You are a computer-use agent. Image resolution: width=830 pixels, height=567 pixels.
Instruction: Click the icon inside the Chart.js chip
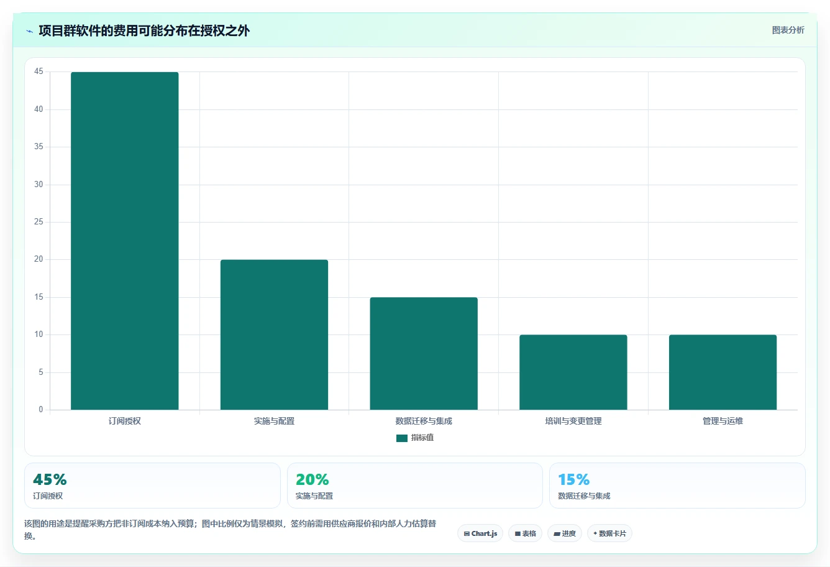point(467,533)
